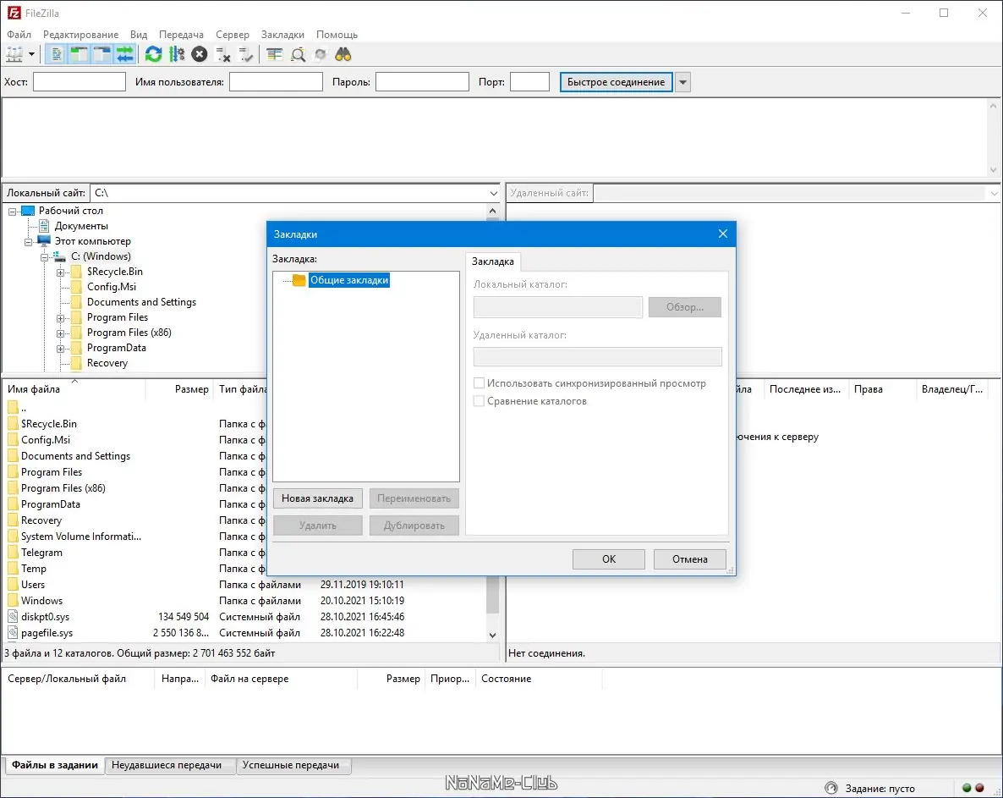
Task: Toggle transfer queue display icon
Action: 125,54
